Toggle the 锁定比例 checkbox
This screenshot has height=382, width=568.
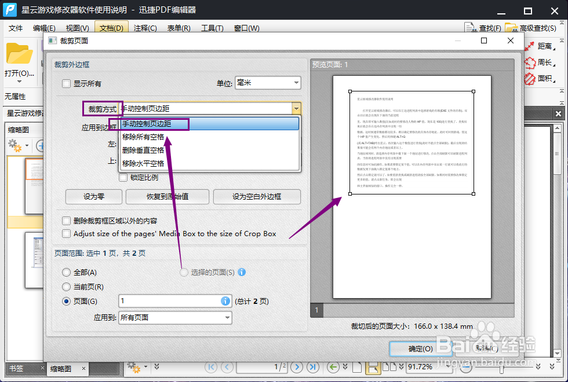pyautogui.click(x=123, y=178)
